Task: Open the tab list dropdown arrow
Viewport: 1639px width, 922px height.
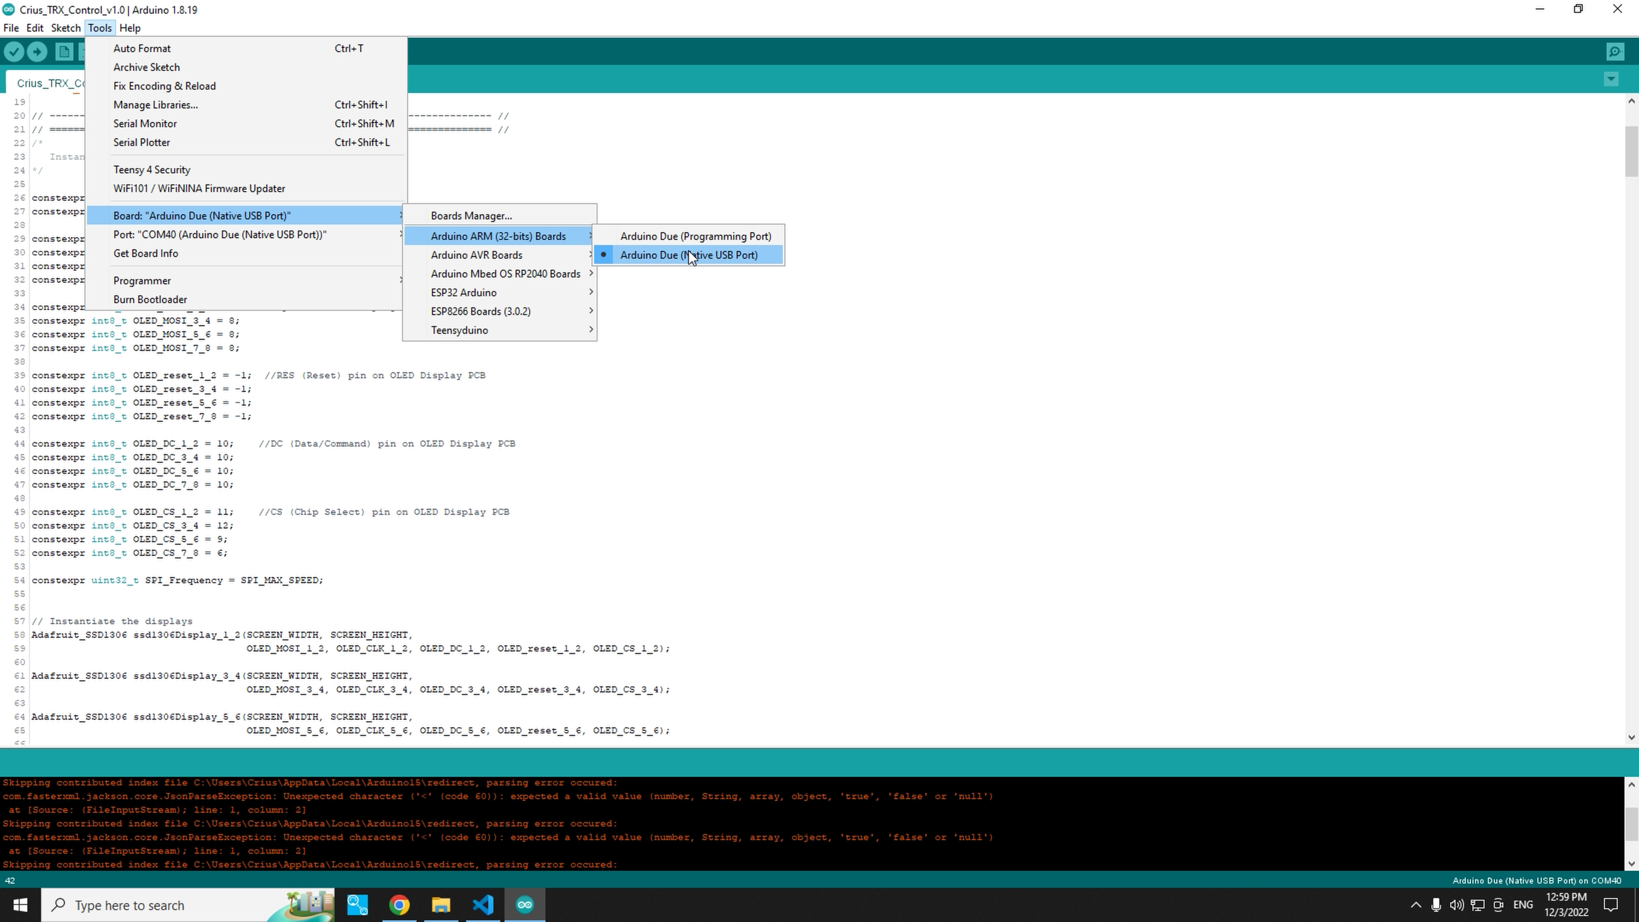Action: 1611,79
